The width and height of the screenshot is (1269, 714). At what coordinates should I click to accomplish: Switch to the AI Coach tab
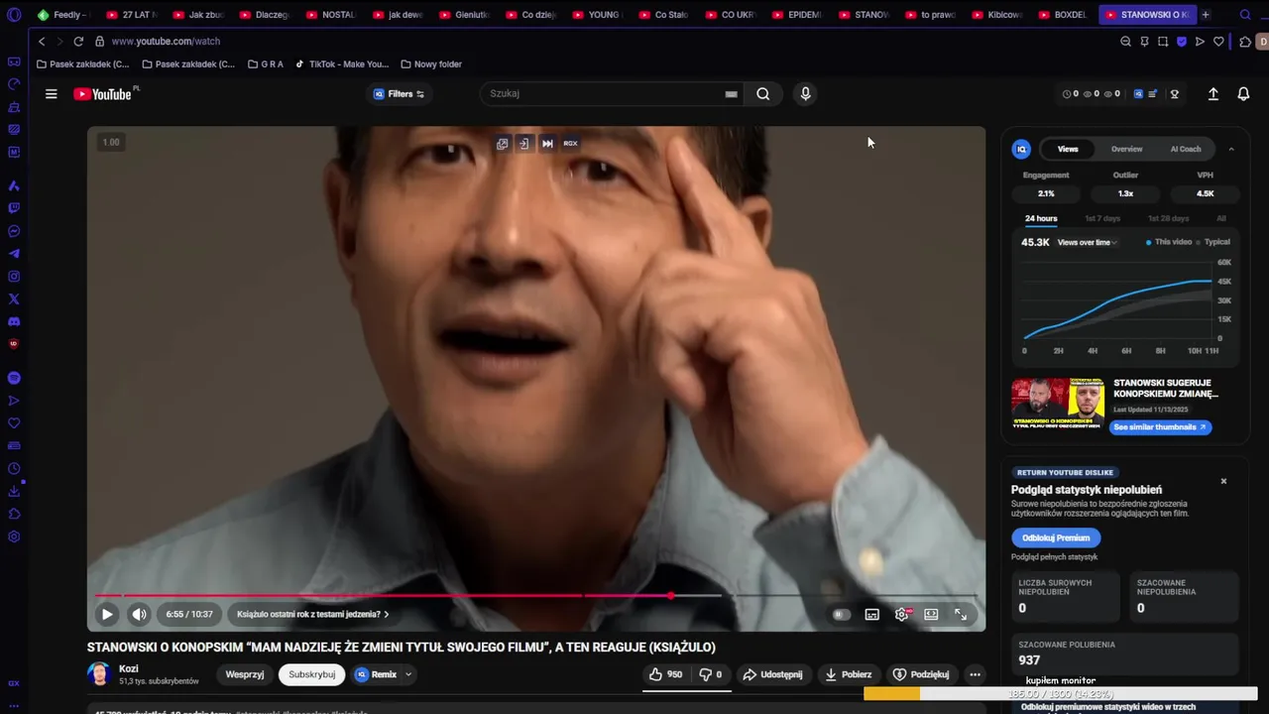point(1186,149)
